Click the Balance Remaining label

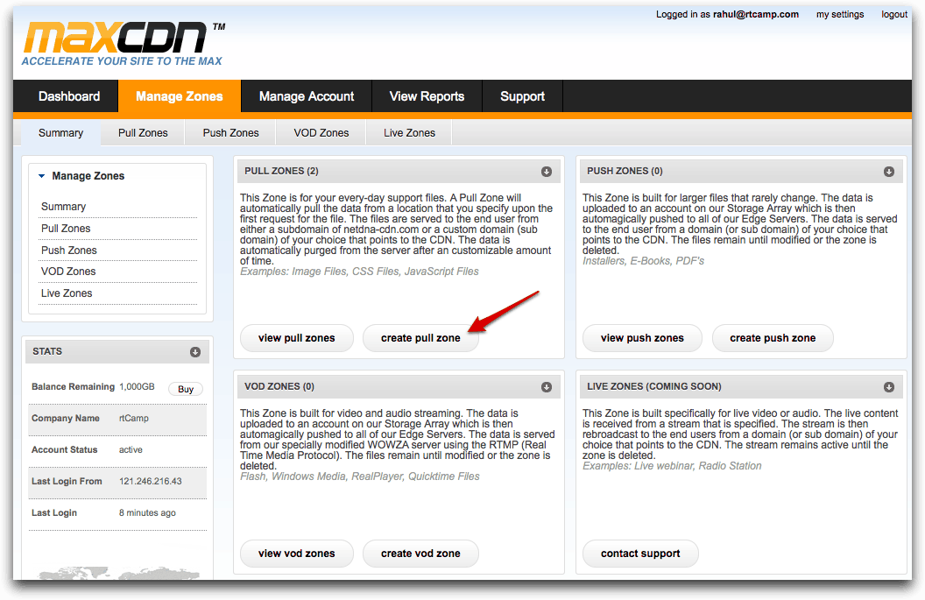[x=74, y=386]
